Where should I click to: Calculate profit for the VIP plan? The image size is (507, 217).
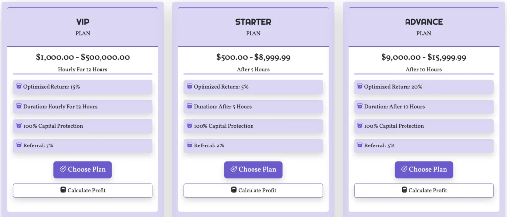83,190
